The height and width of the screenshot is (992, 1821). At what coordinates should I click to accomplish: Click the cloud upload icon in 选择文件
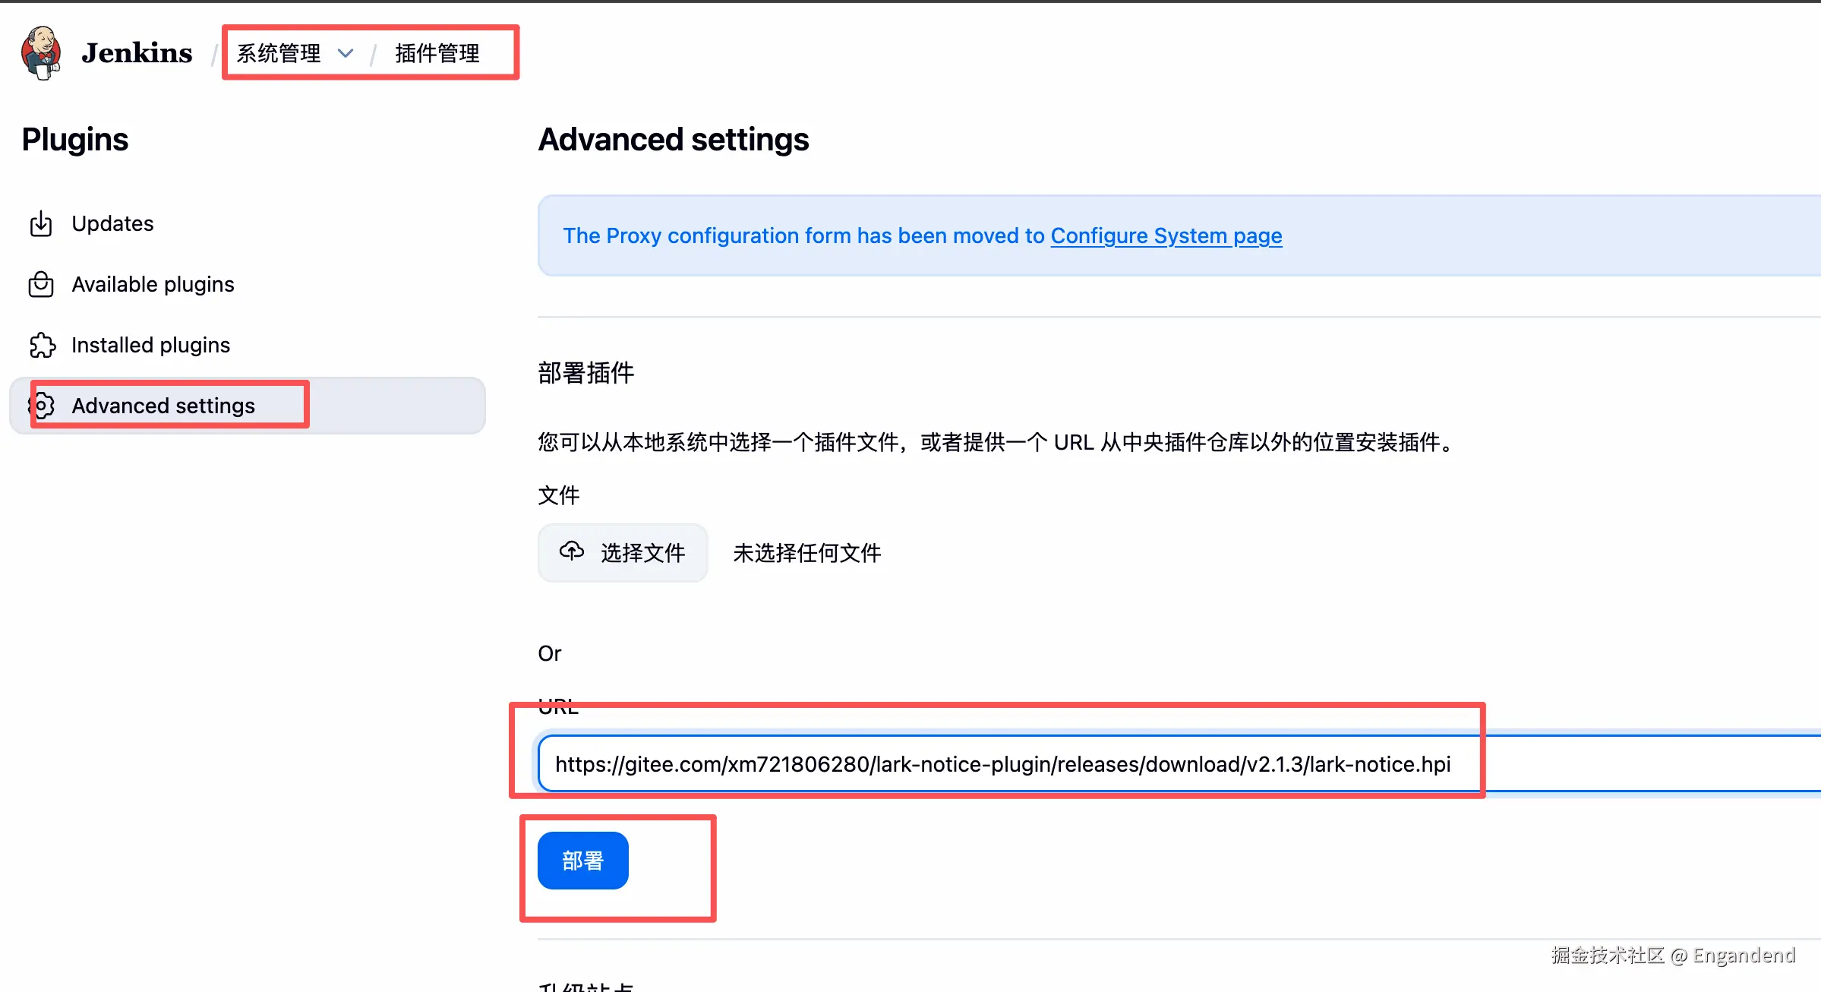coord(572,551)
